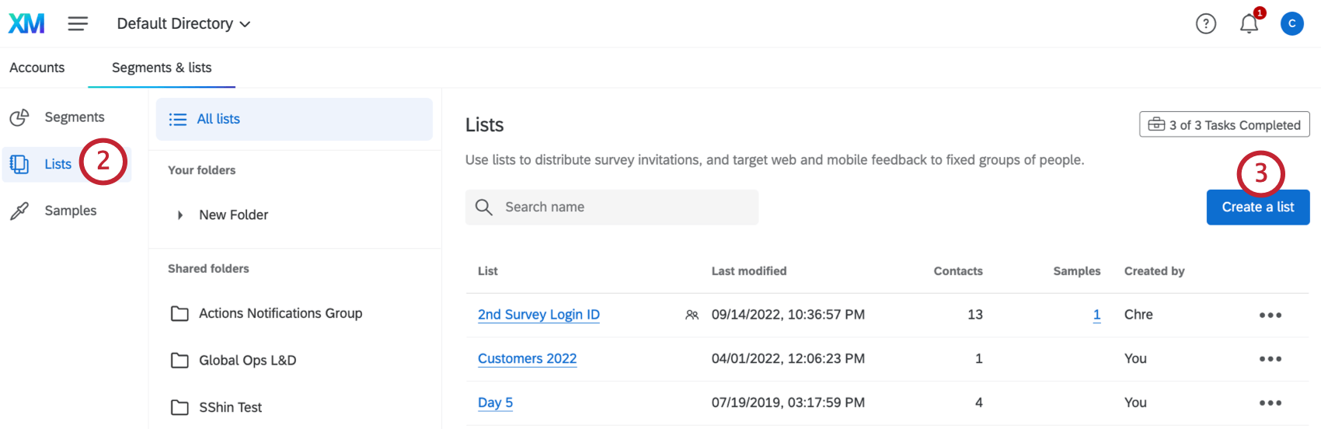Open the Actions Notifications Group folder
This screenshot has height=429, width=1321.
tap(280, 313)
